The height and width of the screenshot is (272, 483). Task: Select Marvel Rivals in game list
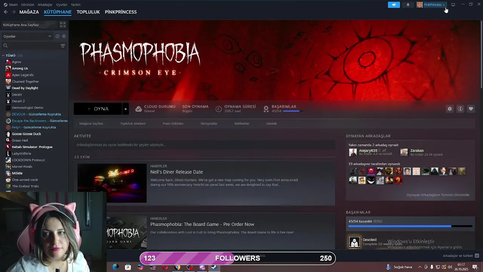22,167
